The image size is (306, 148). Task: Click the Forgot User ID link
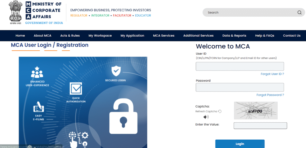pyautogui.click(x=272, y=74)
